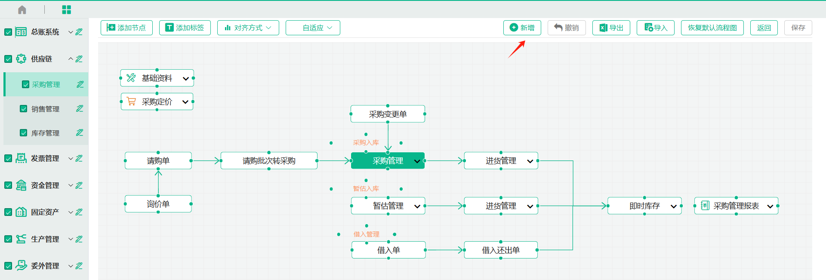The image size is (826, 280).
Task: Click the home icon in top bar
Action: (22, 9)
